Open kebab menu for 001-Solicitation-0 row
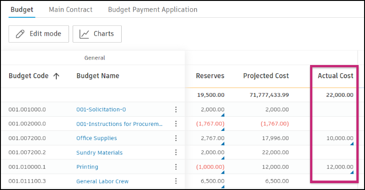 pyautogui.click(x=176, y=110)
